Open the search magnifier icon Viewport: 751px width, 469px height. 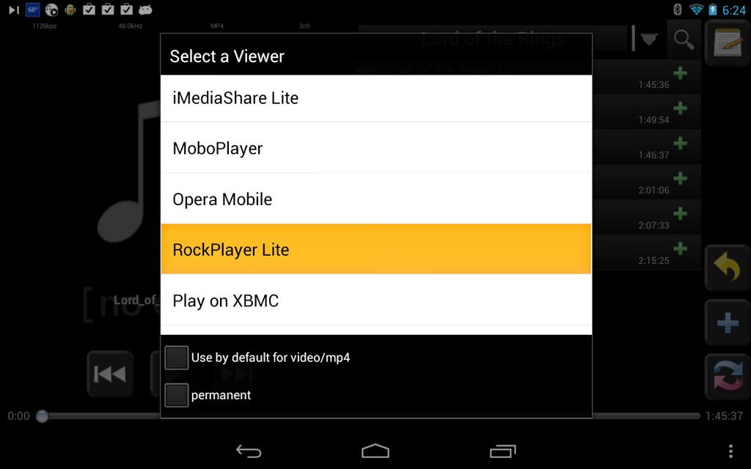coord(684,40)
